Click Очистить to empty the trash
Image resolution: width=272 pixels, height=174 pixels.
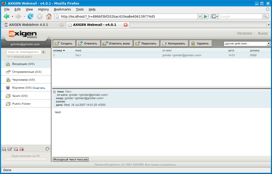(x=39, y=88)
